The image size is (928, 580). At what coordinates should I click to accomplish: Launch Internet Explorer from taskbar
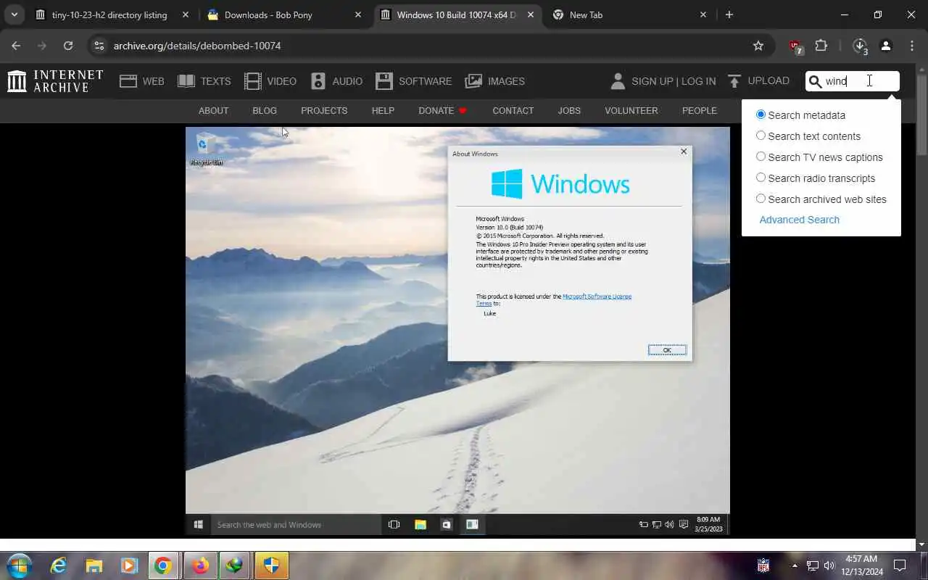[x=59, y=565]
